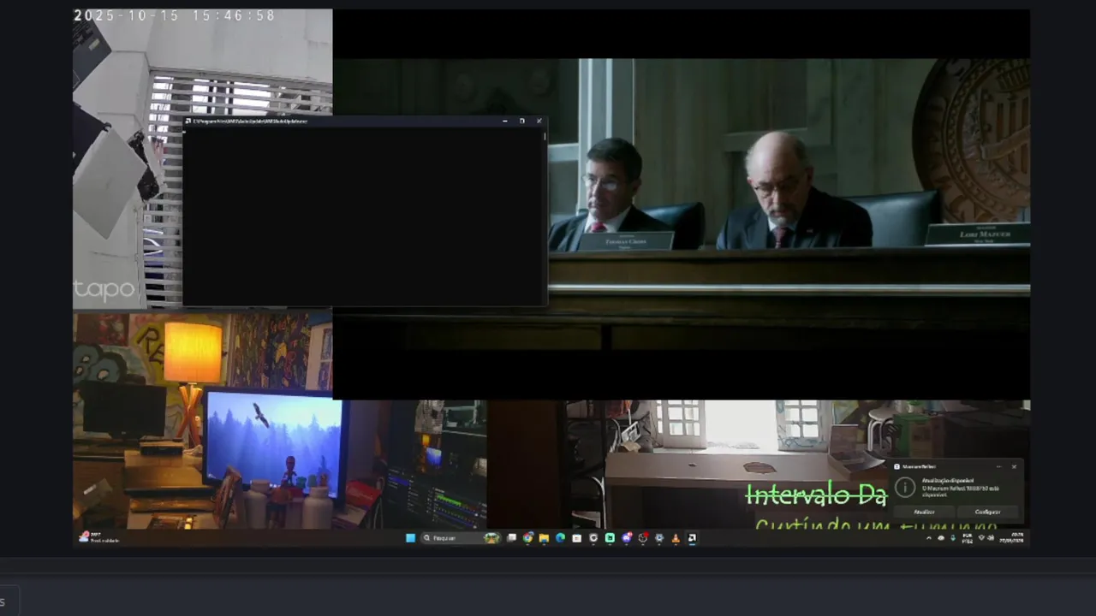Minimize the AMD updater console window
The height and width of the screenshot is (616, 1096).
tap(505, 121)
